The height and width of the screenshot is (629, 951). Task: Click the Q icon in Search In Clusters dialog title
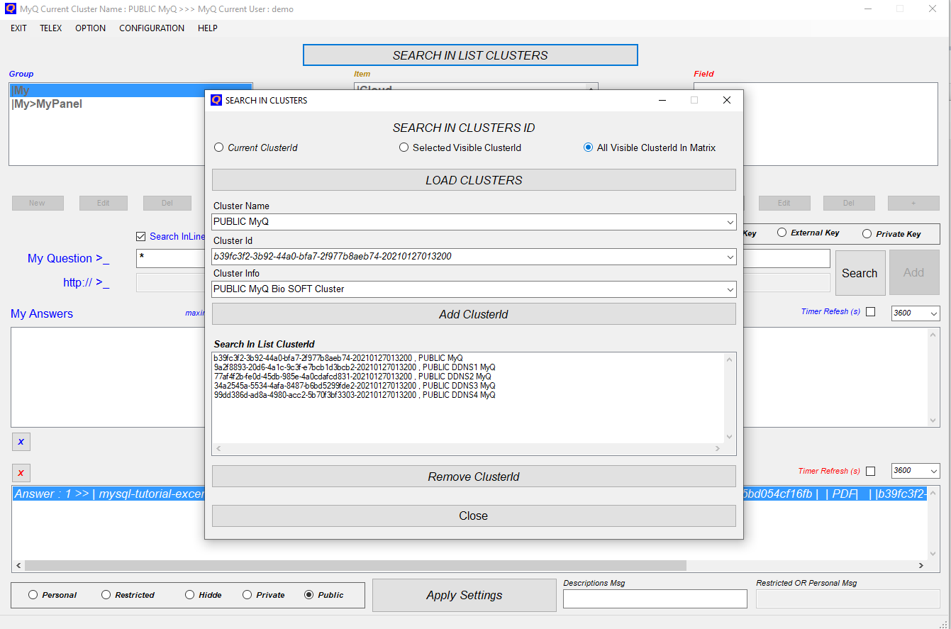tap(216, 100)
